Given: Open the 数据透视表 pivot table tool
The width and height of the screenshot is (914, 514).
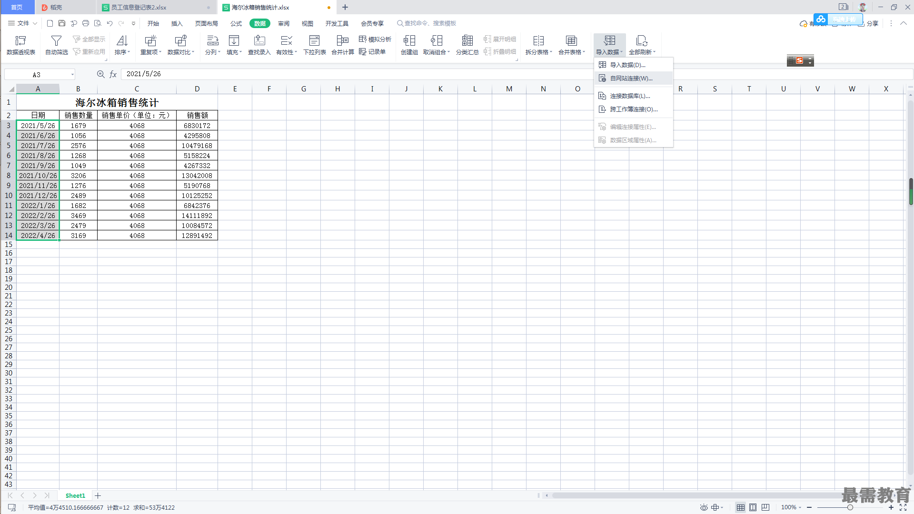Looking at the screenshot, I should pos(21,45).
